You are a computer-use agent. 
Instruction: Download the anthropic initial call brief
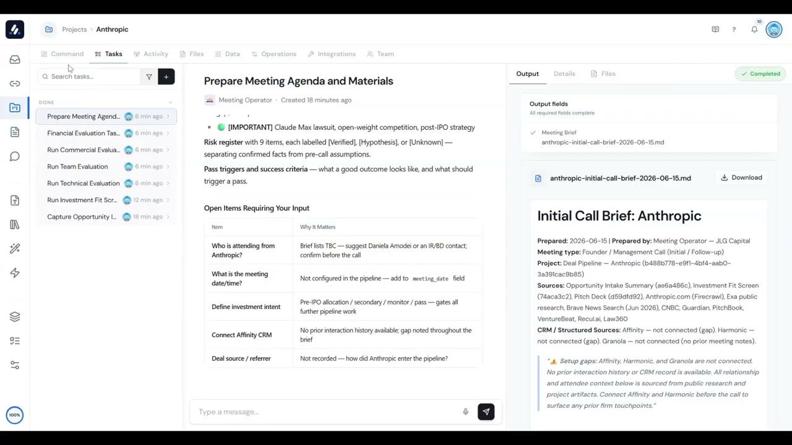[741, 177]
